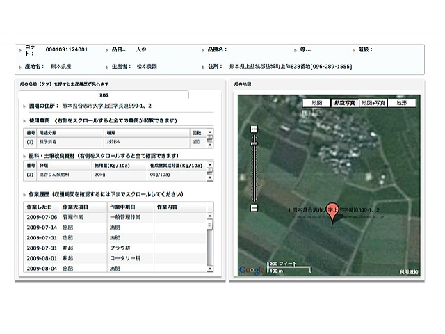Select the 2009-08-01 work history row
Screen dimensions: 445x334
click(115, 258)
